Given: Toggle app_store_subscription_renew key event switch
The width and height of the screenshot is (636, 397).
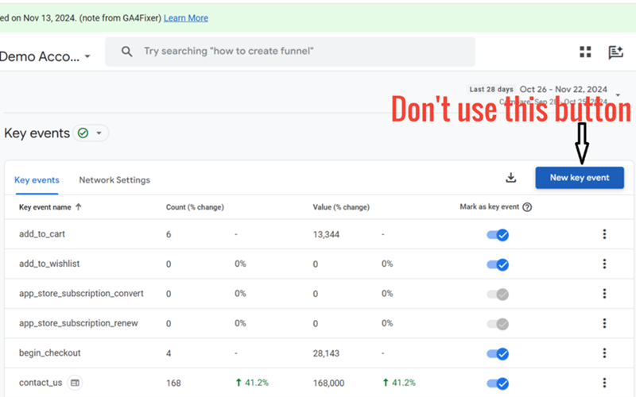Looking at the screenshot, I should point(498,324).
